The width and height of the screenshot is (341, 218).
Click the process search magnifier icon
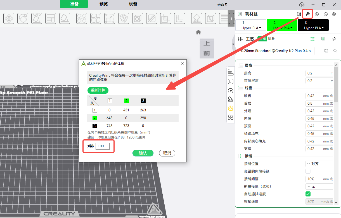coord(335,51)
